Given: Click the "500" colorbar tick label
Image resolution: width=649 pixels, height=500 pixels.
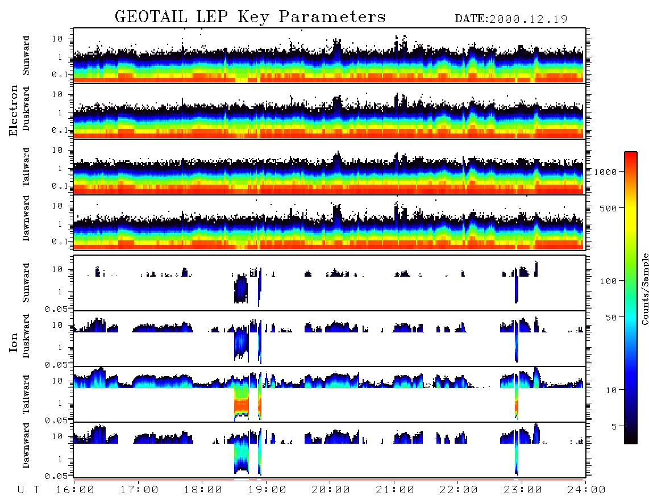Looking at the screenshot, I should (x=608, y=208).
